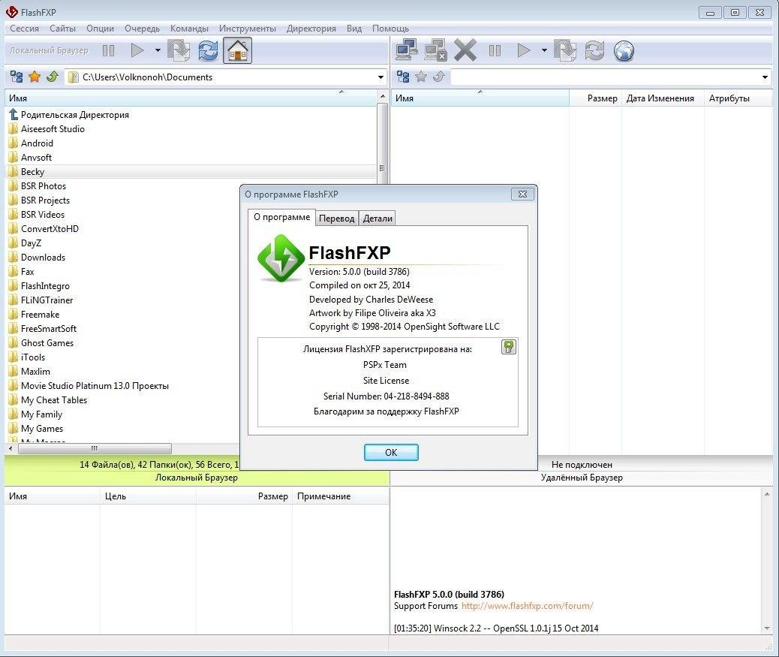Click local list horizontal scrollbar thumb
Viewport: 779px width, 657px height.
tap(95, 449)
